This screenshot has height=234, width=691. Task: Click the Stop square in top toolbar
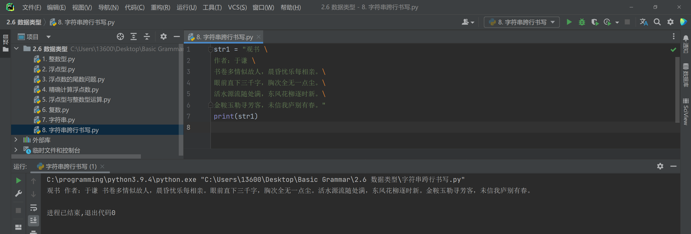tap(627, 22)
